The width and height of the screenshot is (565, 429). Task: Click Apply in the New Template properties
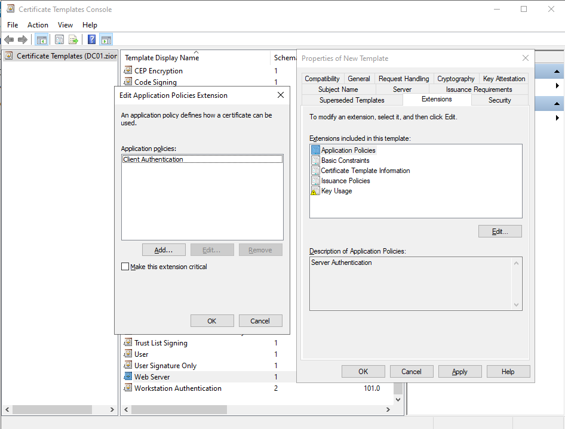coord(460,371)
